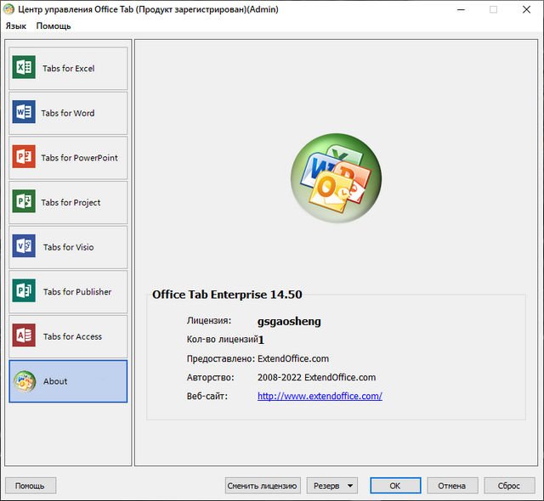Open the Язык menu

16,25
